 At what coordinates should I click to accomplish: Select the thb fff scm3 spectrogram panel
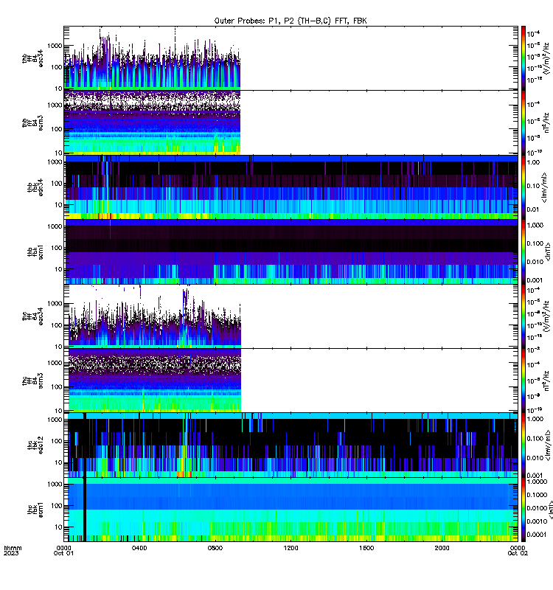pos(291,122)
